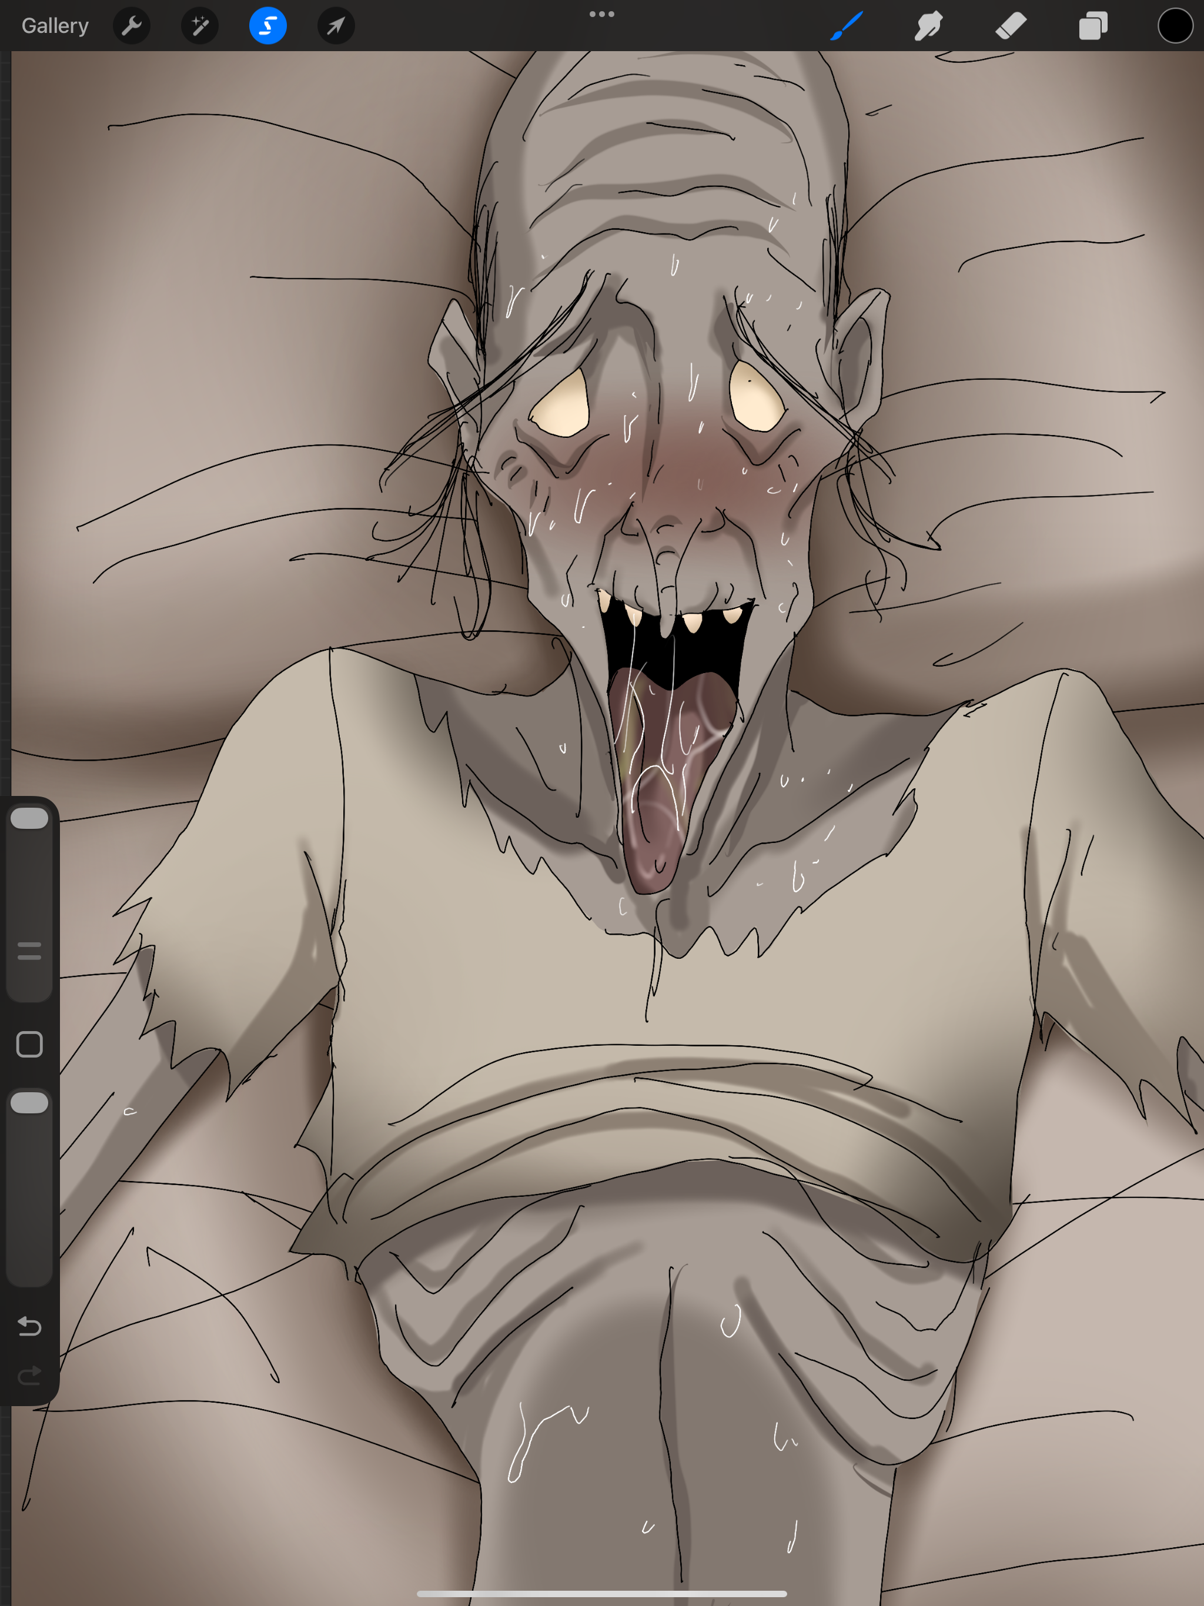This screenshot has width=1204, height=1606.
Task: Click the brush size slider handle
Action: point(30,818)
